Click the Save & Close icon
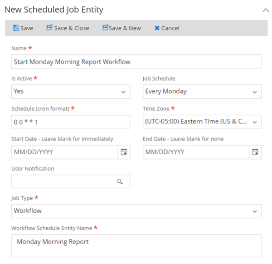The height and width of the screenshot is (264, 272). coord(50,28)
